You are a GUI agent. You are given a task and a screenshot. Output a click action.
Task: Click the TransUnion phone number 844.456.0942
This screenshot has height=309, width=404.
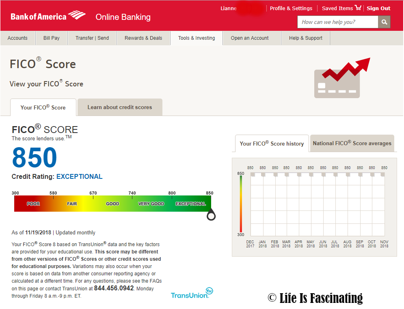pos(114,288)
